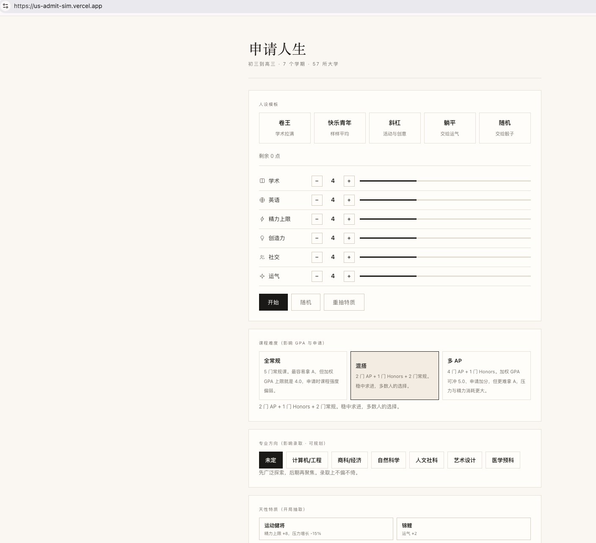596x543 pixels.
Task: Click the 随机 button next to 开始
Action: point(306,302)
